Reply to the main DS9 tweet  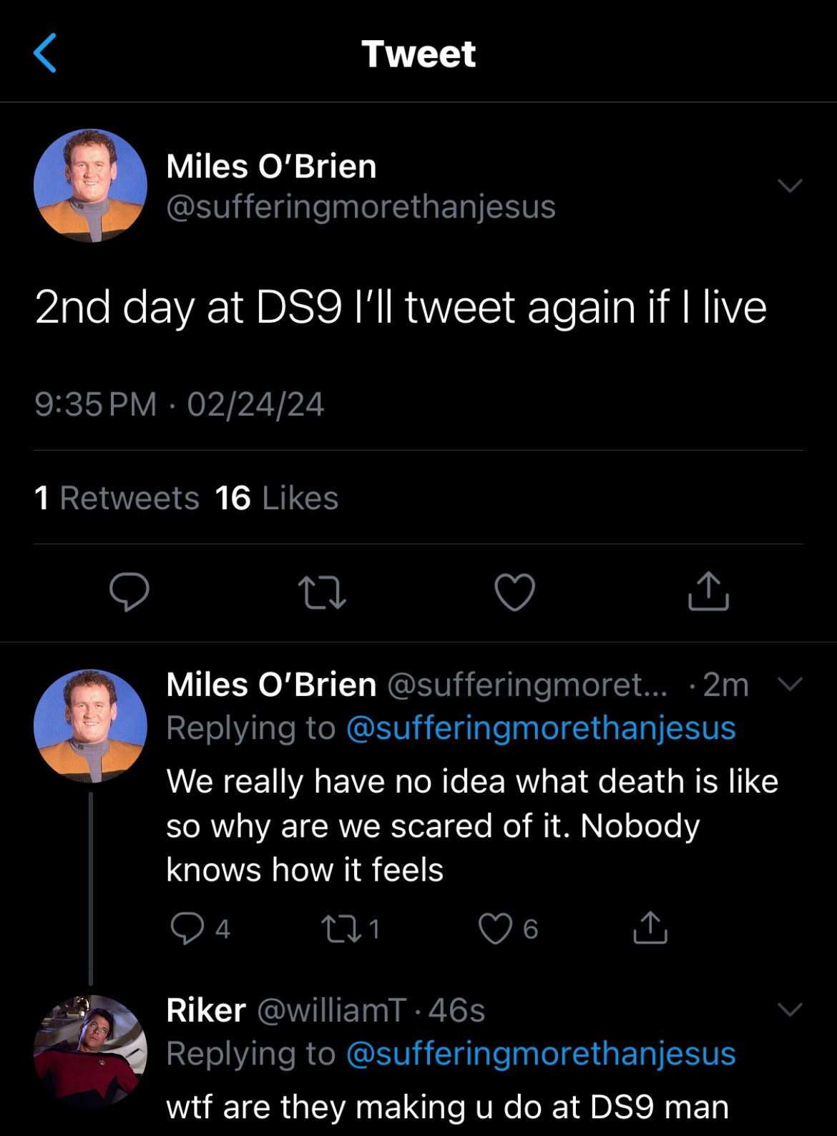point(129,592)
